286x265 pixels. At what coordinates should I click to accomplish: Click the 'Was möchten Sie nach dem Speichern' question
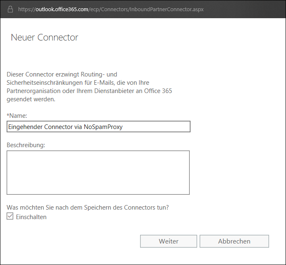coord(88,208)
